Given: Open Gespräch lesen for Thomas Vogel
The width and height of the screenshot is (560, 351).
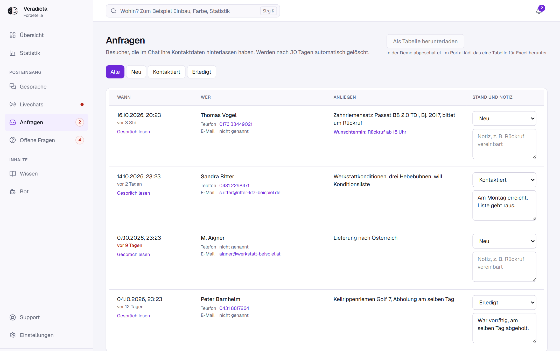Looking at the screenshot, I should tap(134, 132).
